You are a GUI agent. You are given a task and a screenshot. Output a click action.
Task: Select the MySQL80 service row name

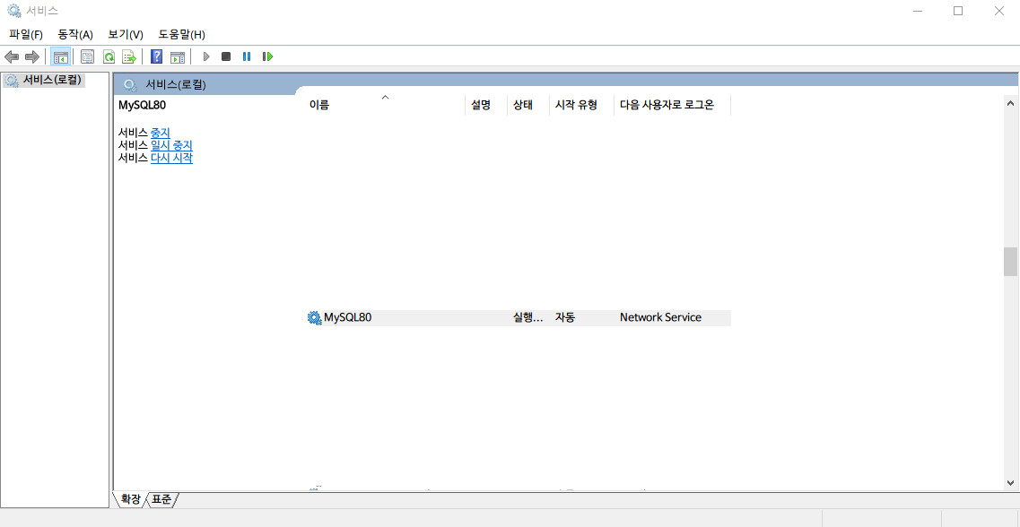347,318
